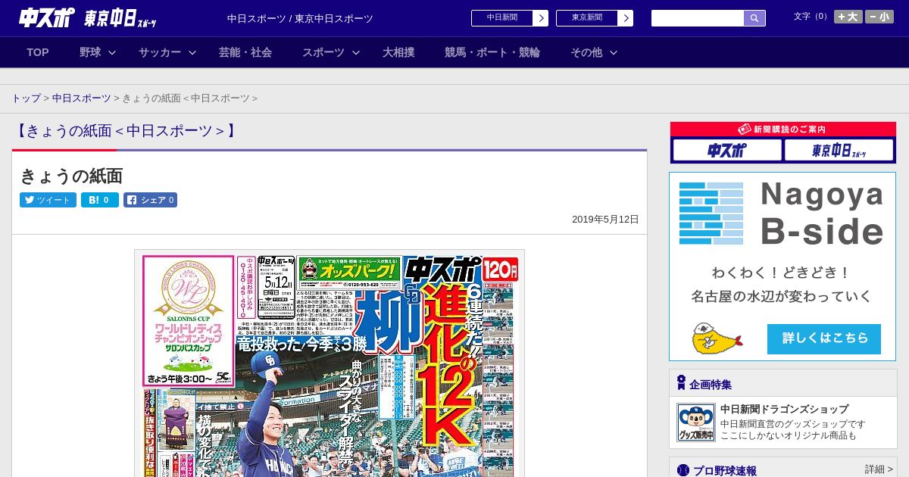909x477 pixels.
Task: Click 中日スポーツ / 東京中日スポーツ header text
Action: coord(300,19)
